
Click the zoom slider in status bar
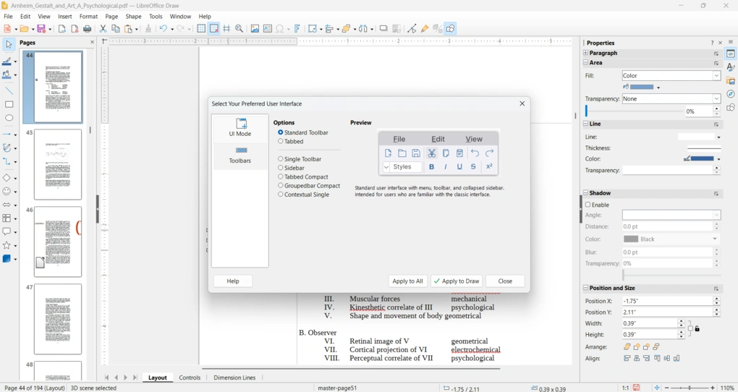[x=690, y=388]
